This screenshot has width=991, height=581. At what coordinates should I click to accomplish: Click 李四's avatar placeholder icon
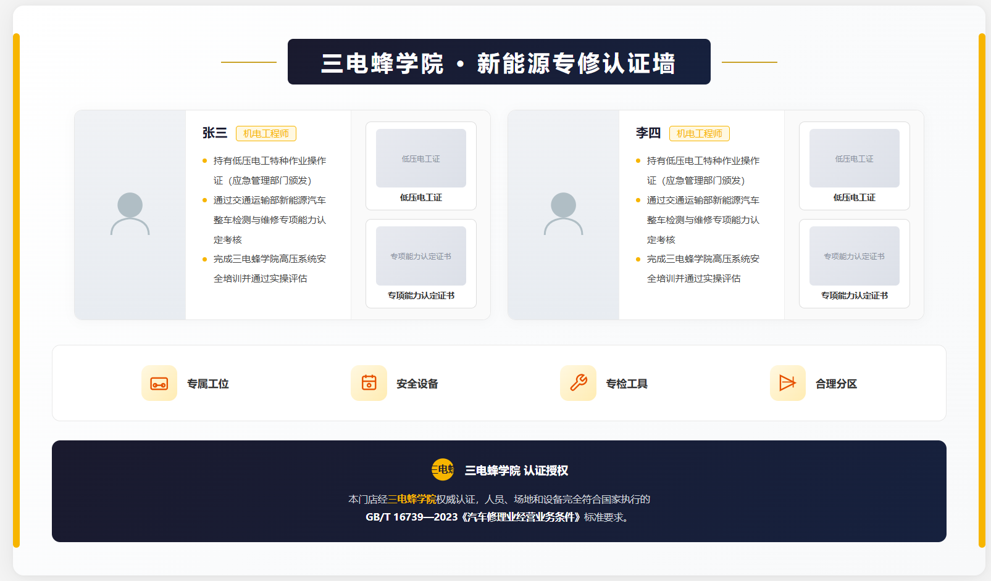click(x=564, y=214)
